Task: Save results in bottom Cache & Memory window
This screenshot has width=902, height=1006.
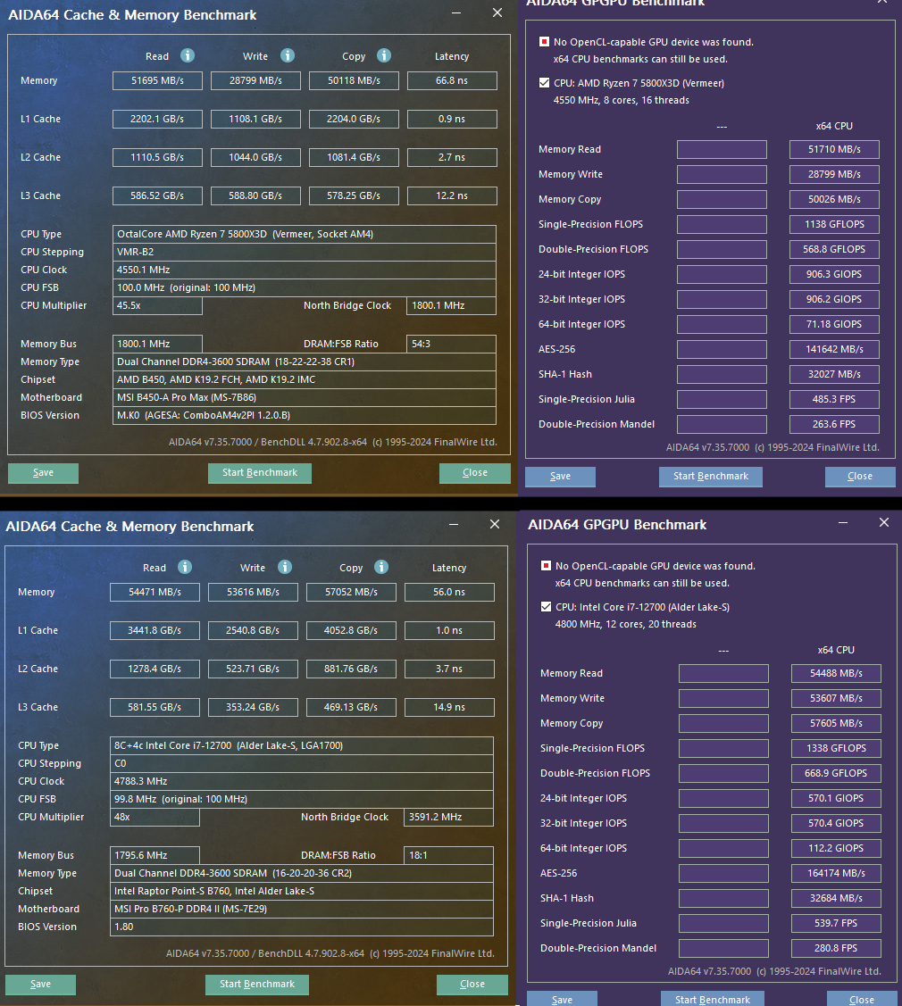Action: tap(40, 985)
